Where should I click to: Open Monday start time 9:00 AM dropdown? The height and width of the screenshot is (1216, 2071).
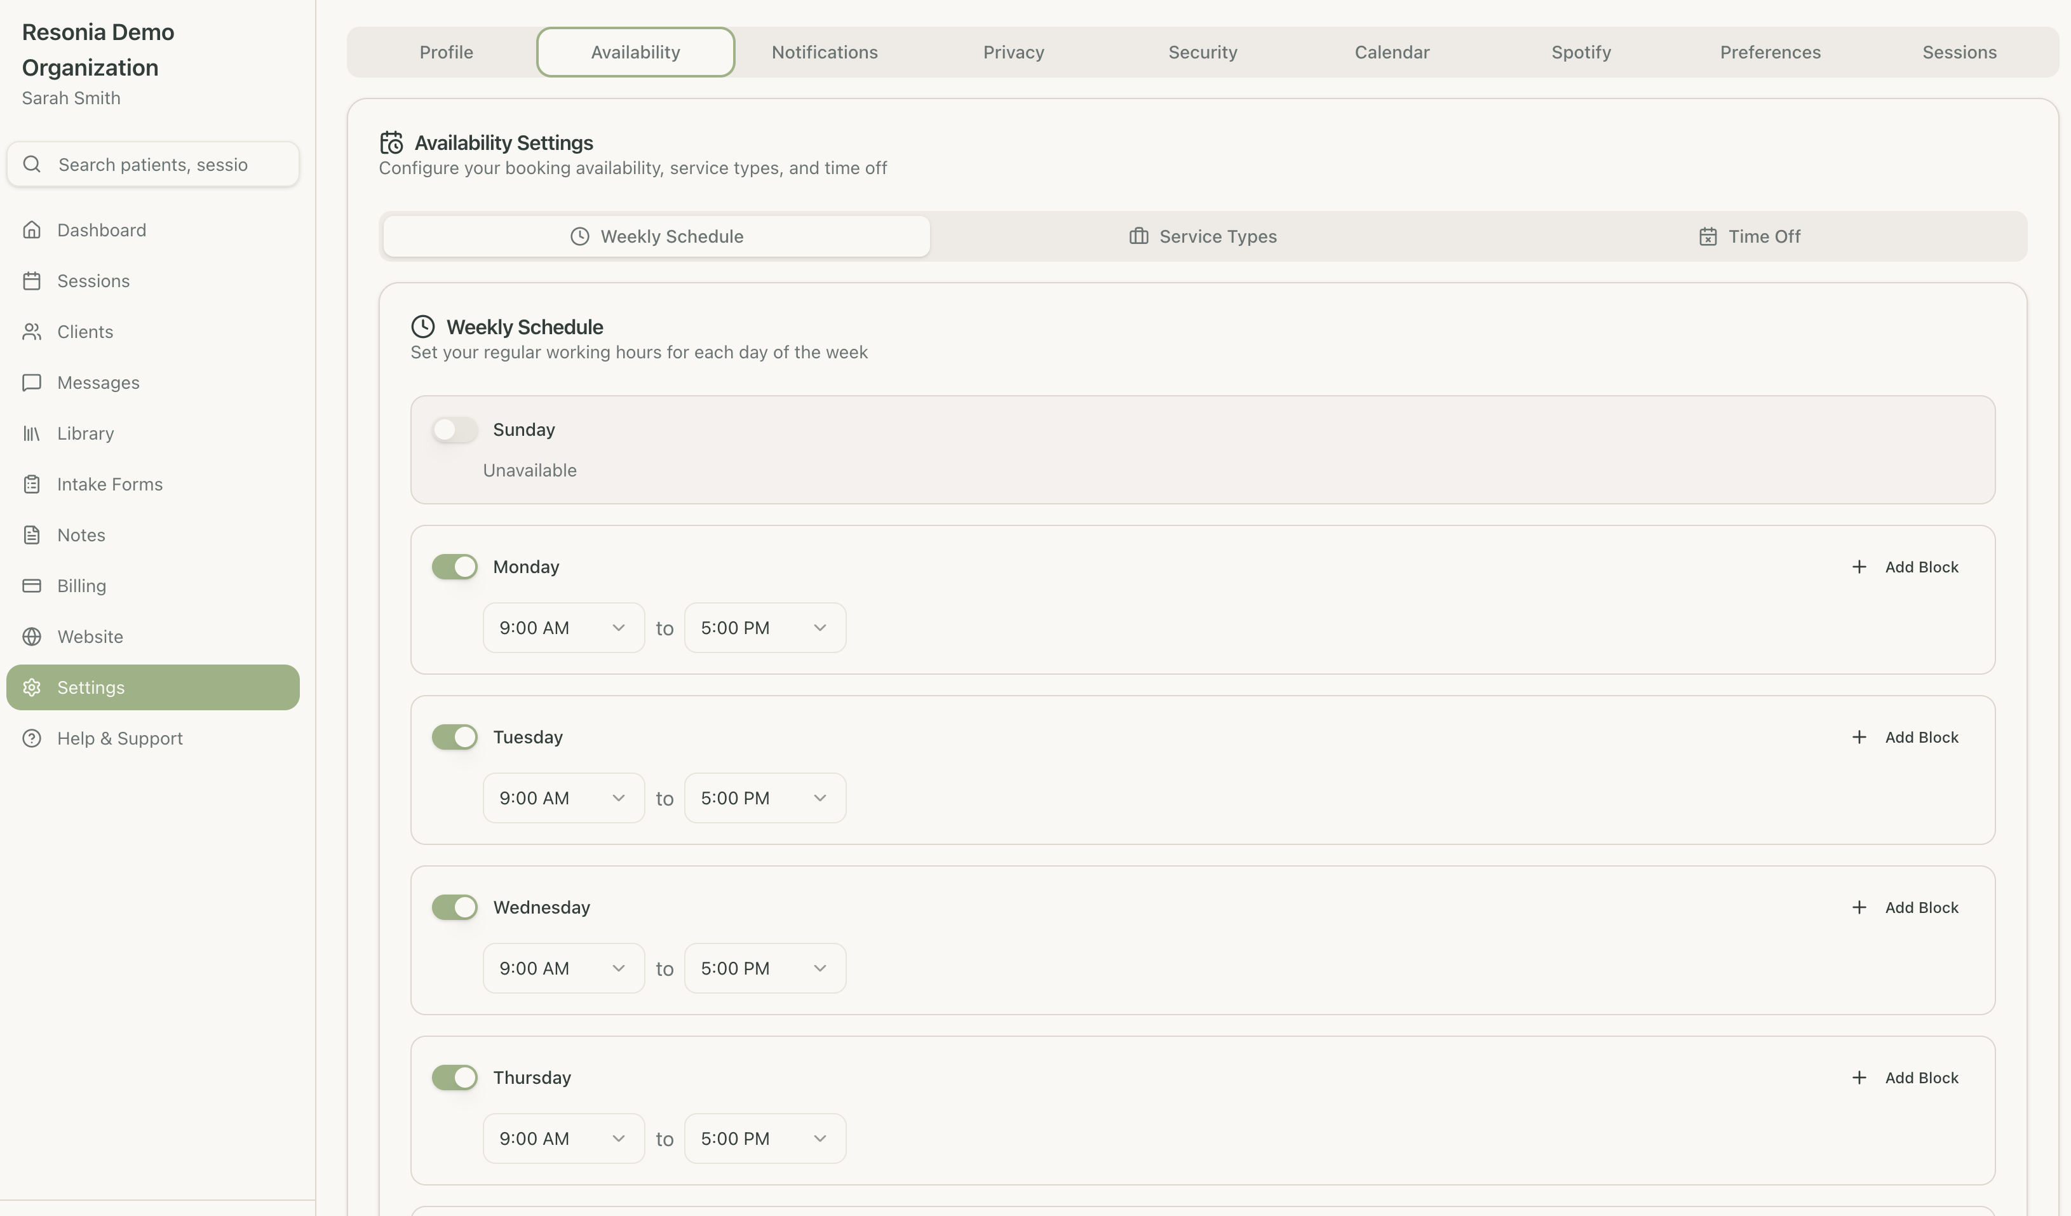(x=563, y=628)
